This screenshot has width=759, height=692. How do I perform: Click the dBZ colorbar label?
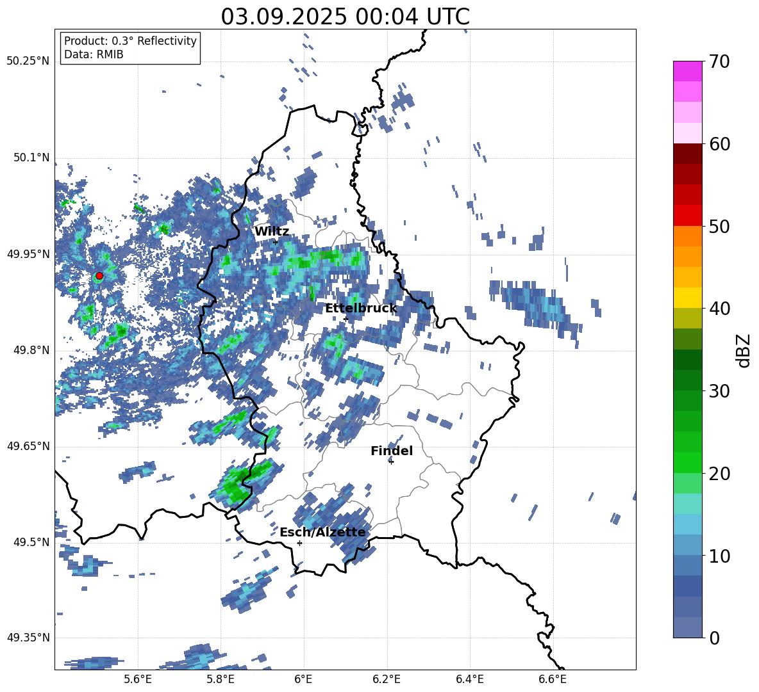pos(744,350)
